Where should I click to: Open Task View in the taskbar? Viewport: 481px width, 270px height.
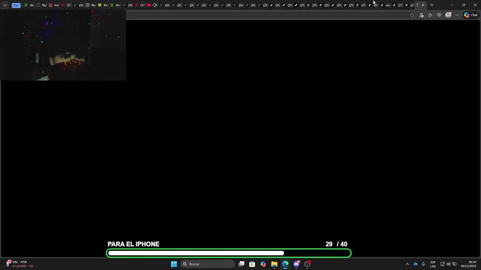coord(242,264)
